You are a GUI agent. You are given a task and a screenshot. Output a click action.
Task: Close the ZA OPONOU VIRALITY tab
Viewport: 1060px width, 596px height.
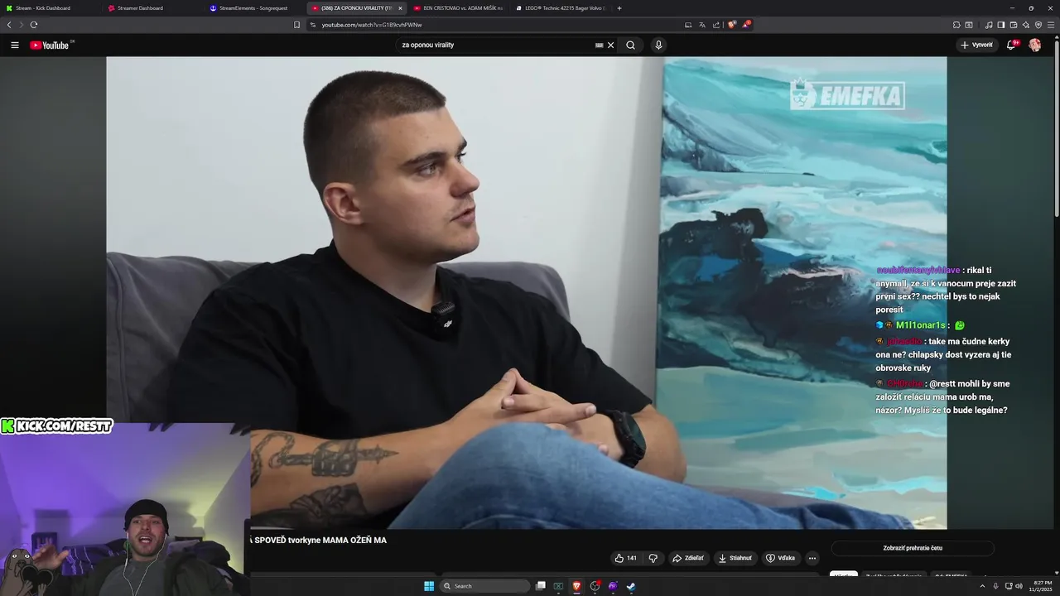400,8
